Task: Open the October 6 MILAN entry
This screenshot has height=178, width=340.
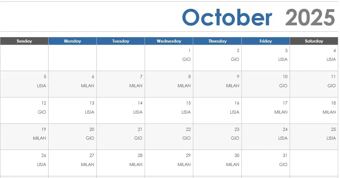Action: [x=73, y=84]
